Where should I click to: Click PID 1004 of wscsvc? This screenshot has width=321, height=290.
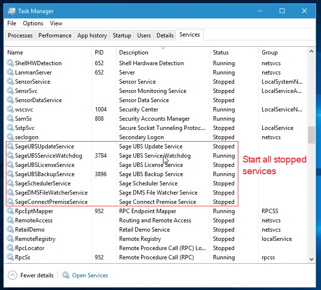101,109
